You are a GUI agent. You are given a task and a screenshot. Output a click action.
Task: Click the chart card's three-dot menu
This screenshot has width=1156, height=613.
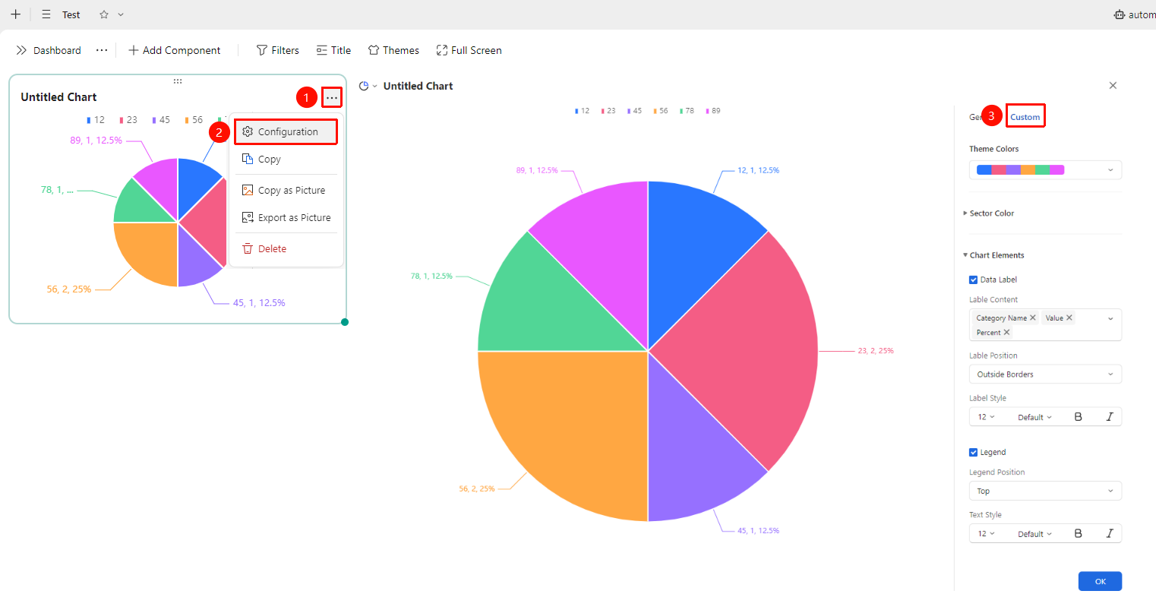(x=332, y=97)
